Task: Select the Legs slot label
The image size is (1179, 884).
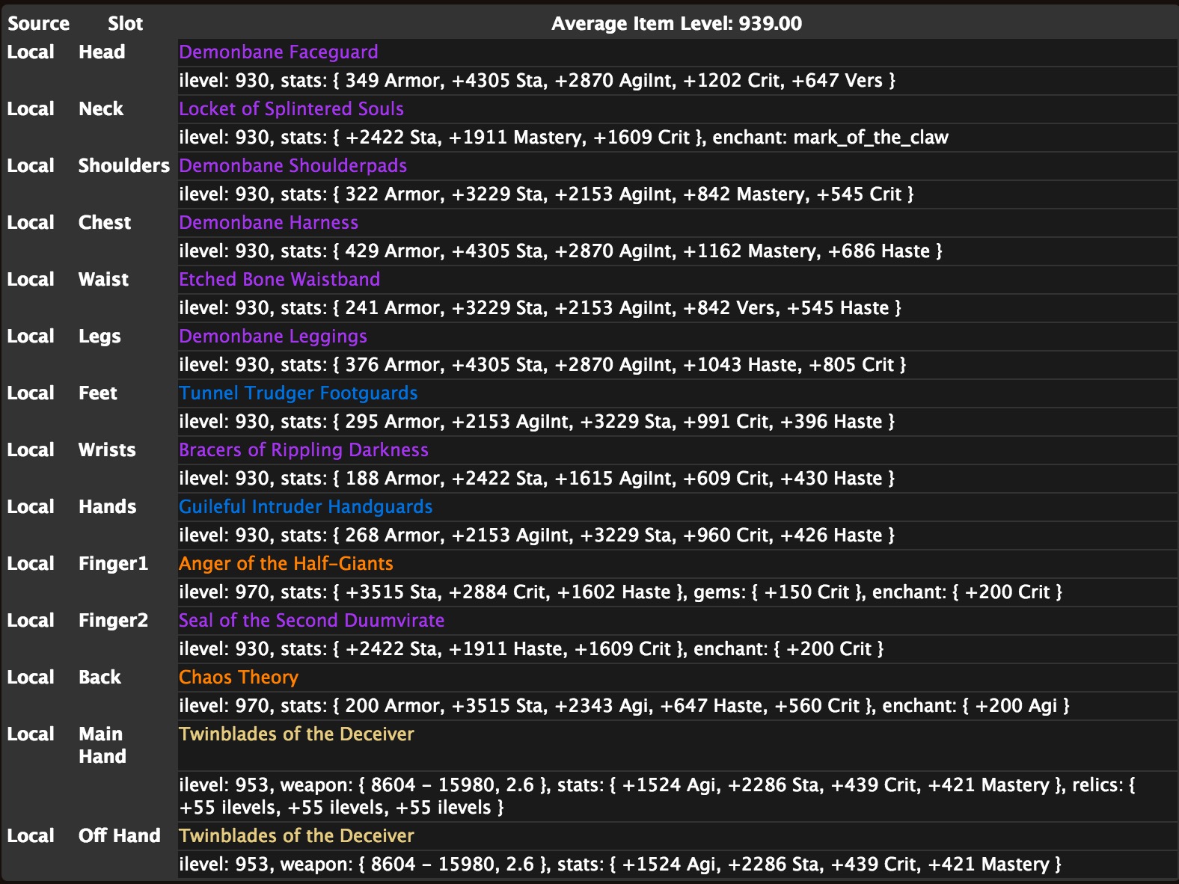Action: [x=99, y=337]
